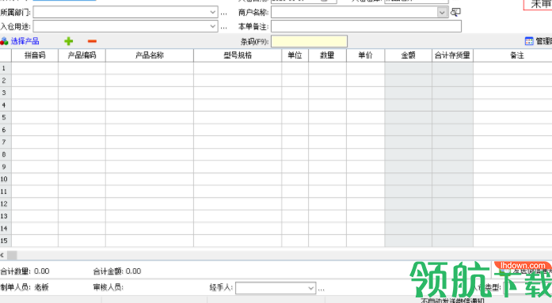552x303 pixels.
Task: Open merchant lookup search icon beside 商户名称
Action: point(455,13)
